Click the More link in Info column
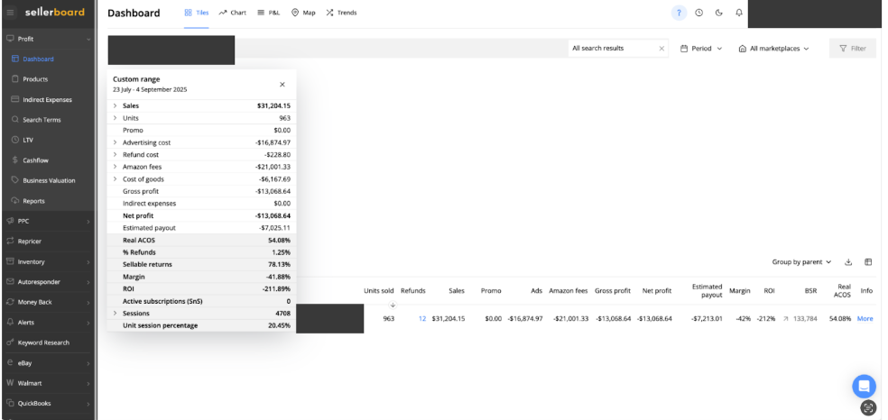The height and width of the screenshot is (420, 888). pyautogui.click(x=865, y=318)
